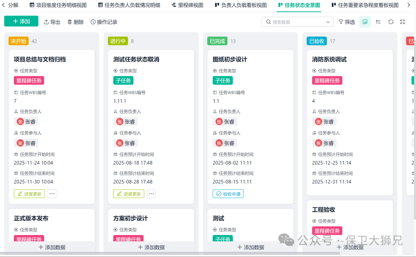Select the highlighted card view icon
Image resolution: width=416 pixels, height=257 pixels.
pyautogui.click(x=365, y=22)
